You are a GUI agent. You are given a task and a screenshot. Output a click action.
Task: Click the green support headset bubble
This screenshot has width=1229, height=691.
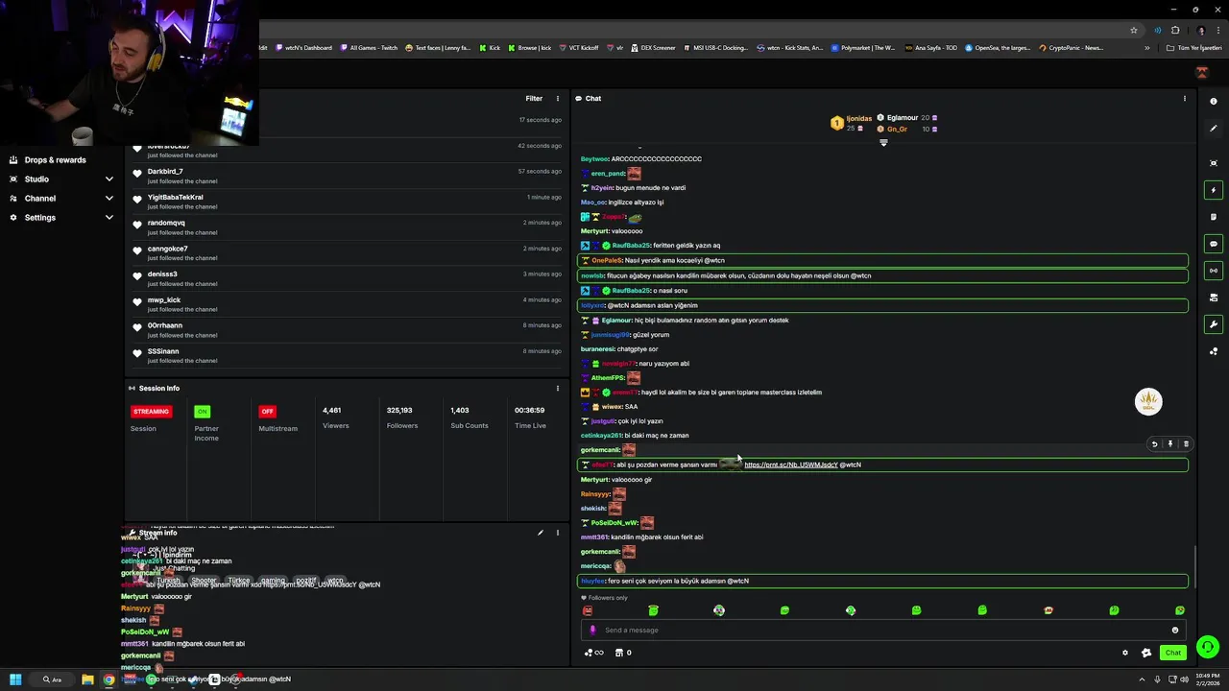point(1208,647)
